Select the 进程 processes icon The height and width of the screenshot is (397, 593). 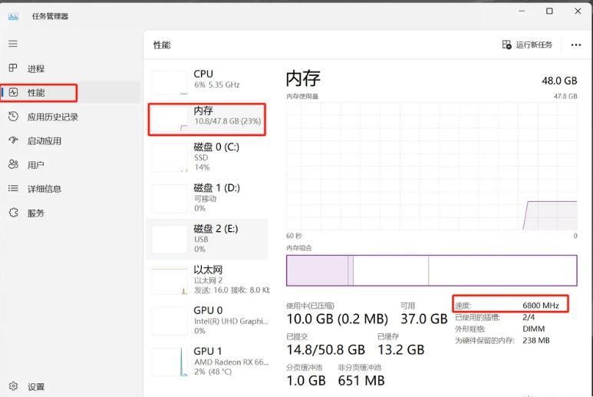click(x=13, y=68)
